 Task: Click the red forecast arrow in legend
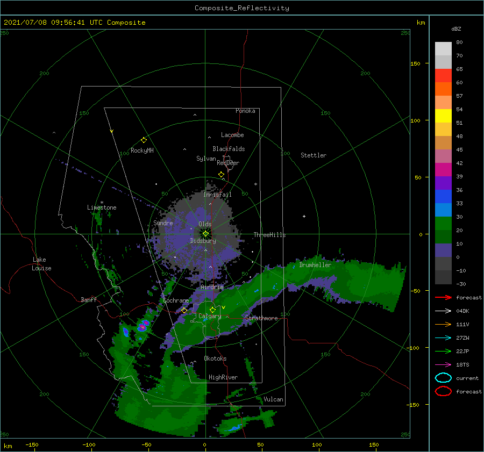tap(443, 297)
